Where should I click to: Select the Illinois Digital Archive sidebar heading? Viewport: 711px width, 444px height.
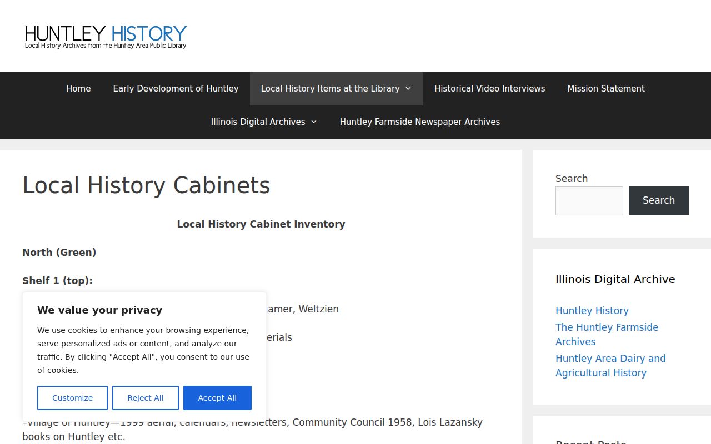(x=615, y=279)
